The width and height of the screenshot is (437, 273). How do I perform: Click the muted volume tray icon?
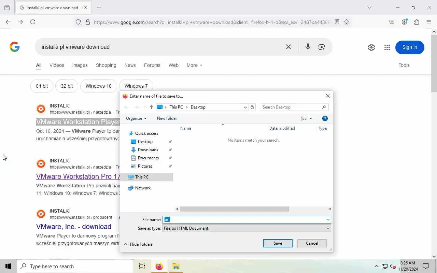click(393, 267)
